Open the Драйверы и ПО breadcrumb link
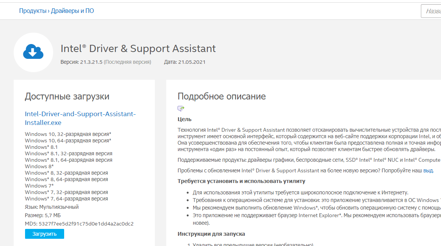441x246 pixels. coord(72,11)
